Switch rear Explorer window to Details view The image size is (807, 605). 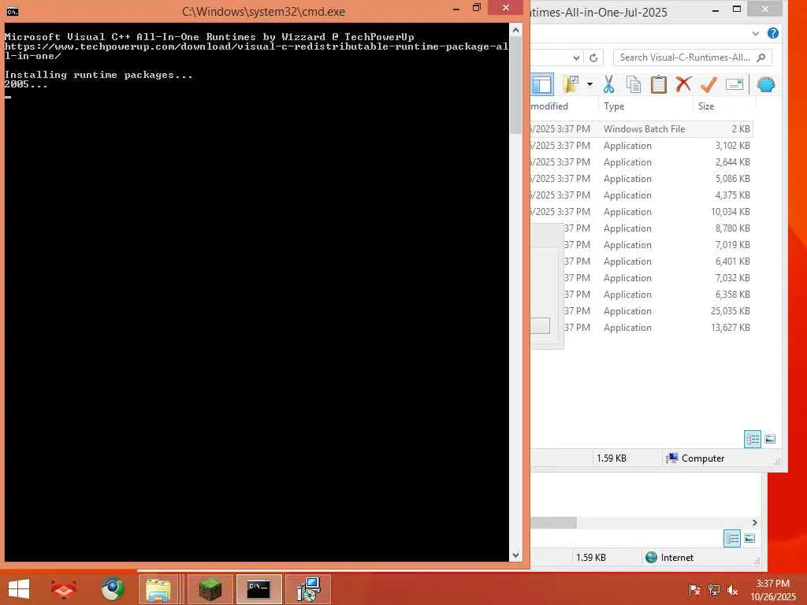732,538
